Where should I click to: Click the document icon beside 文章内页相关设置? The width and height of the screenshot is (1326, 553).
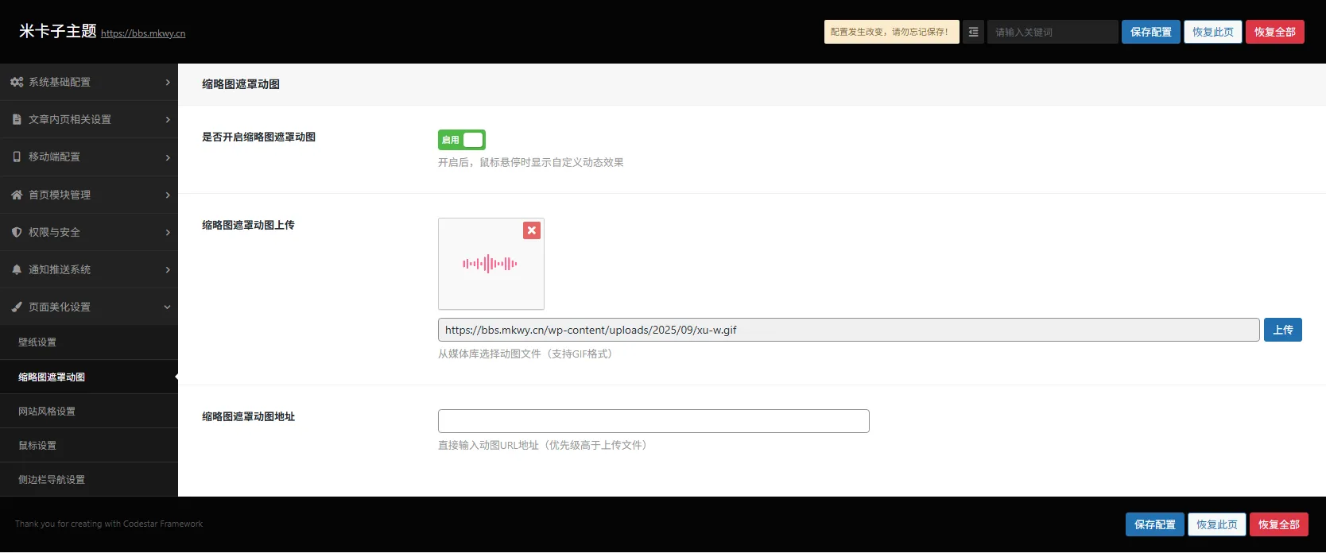[x=17, y=119]
